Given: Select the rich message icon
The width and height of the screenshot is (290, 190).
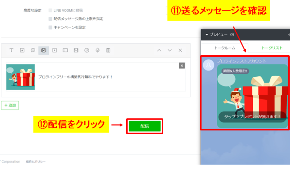Looking at the screenshot, I should (43, 50).
